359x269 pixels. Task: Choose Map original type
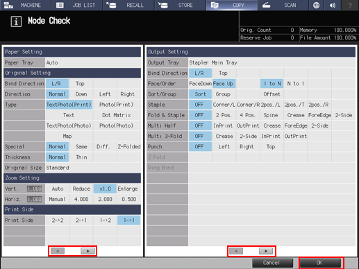point(69,137)
